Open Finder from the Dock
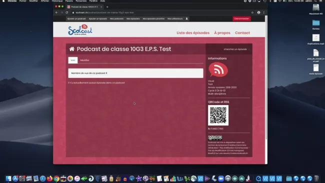Viewport: 325px width, 183px height. coord(8,178)
